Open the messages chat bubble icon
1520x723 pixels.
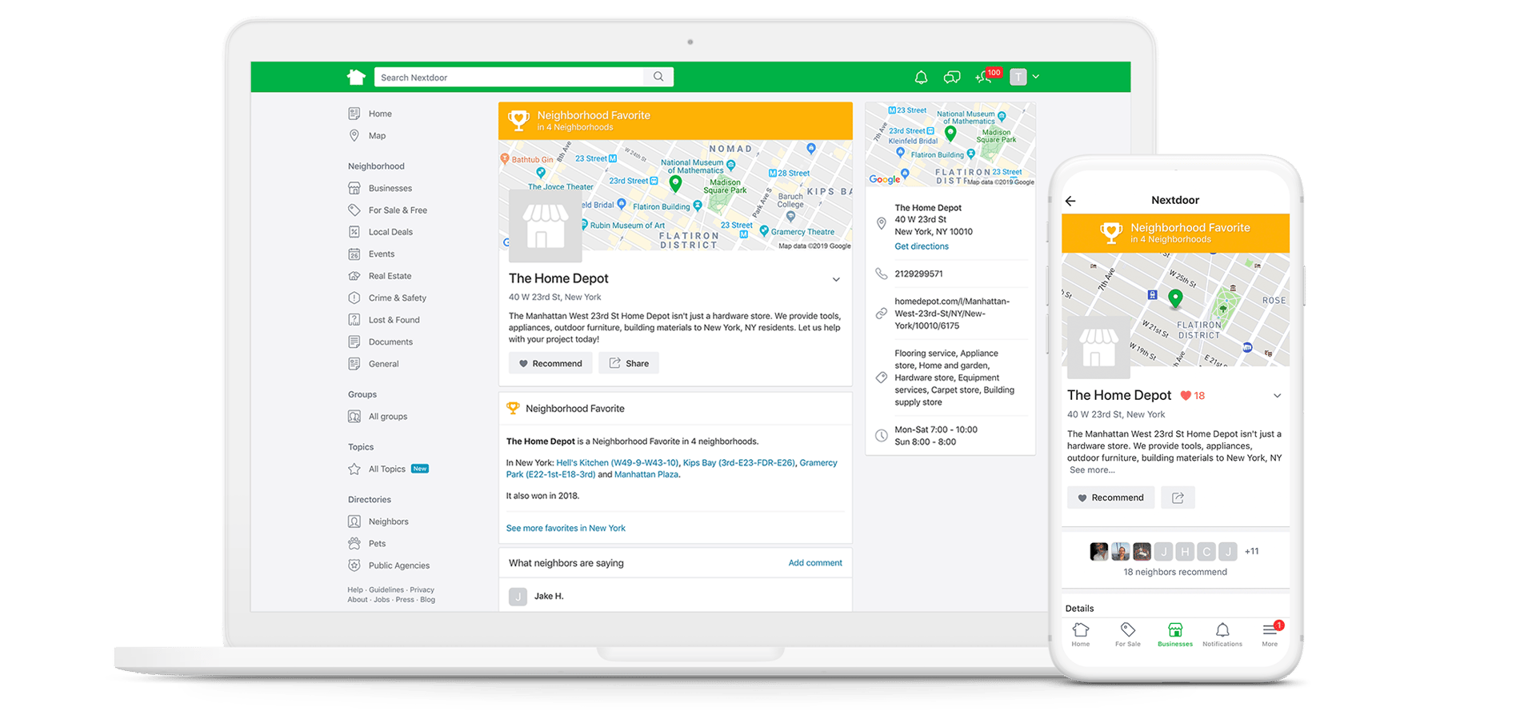coord(951,77)
